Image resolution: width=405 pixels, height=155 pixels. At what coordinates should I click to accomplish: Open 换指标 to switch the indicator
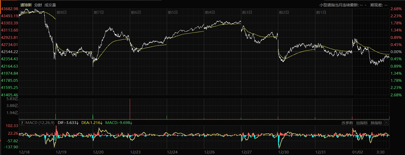pyautogui.click(x=376, y=123)
